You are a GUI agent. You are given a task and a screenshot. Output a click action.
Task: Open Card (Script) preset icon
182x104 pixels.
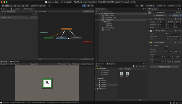(x=178, y=31)
